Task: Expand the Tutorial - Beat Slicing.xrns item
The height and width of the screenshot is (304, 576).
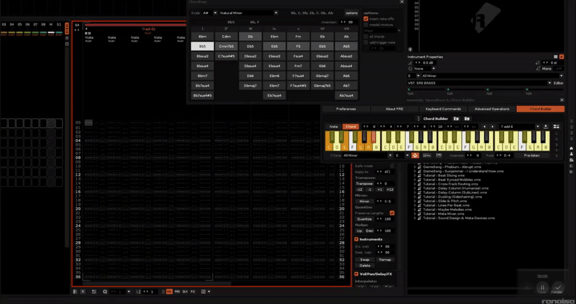Action: point(415,175)
